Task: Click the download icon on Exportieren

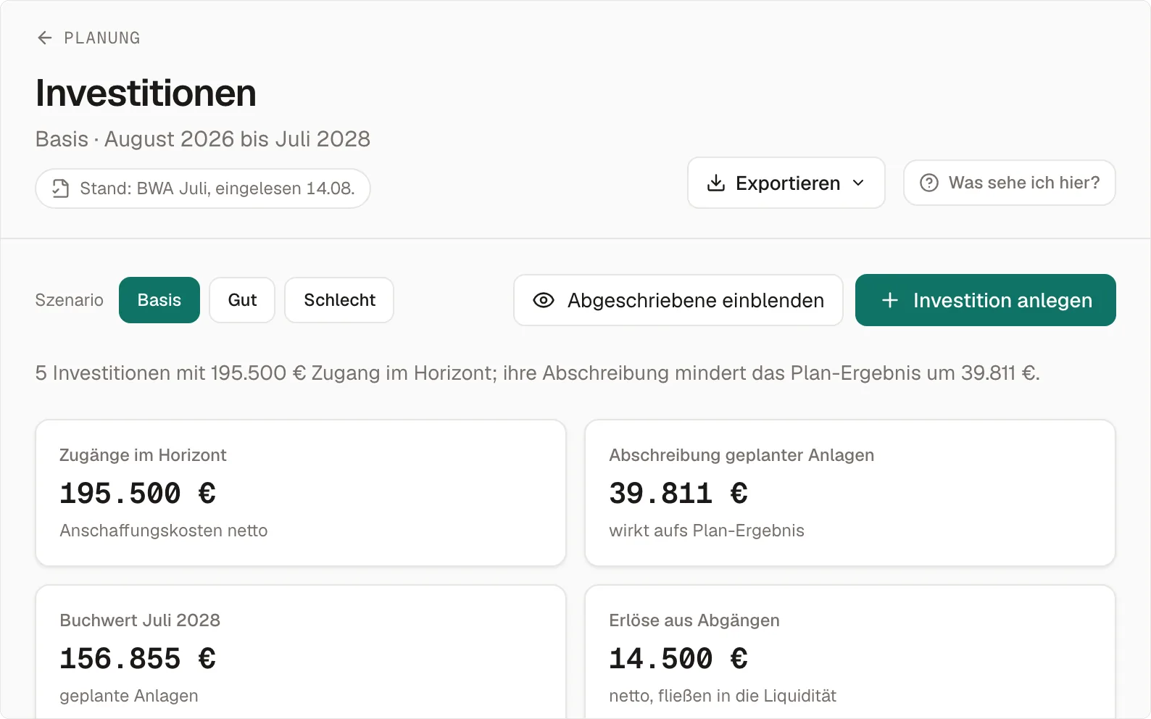Action: pos(716,183)
